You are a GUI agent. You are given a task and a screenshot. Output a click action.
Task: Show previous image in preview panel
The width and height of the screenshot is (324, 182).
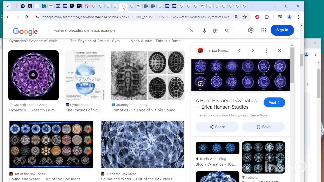pos(240,51)
